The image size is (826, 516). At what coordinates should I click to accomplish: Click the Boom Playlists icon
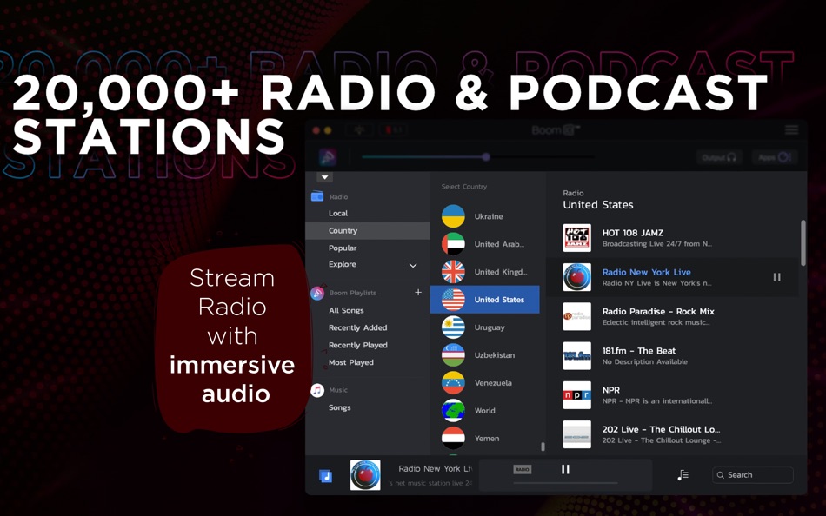pyautogui.click(x=317, y=293)
